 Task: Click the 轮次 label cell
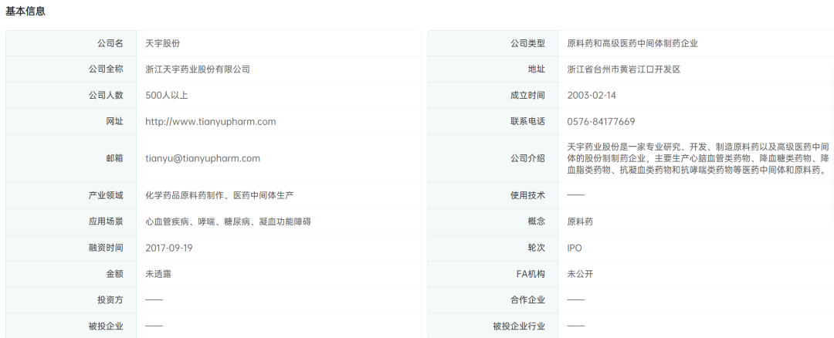point(493,248)
